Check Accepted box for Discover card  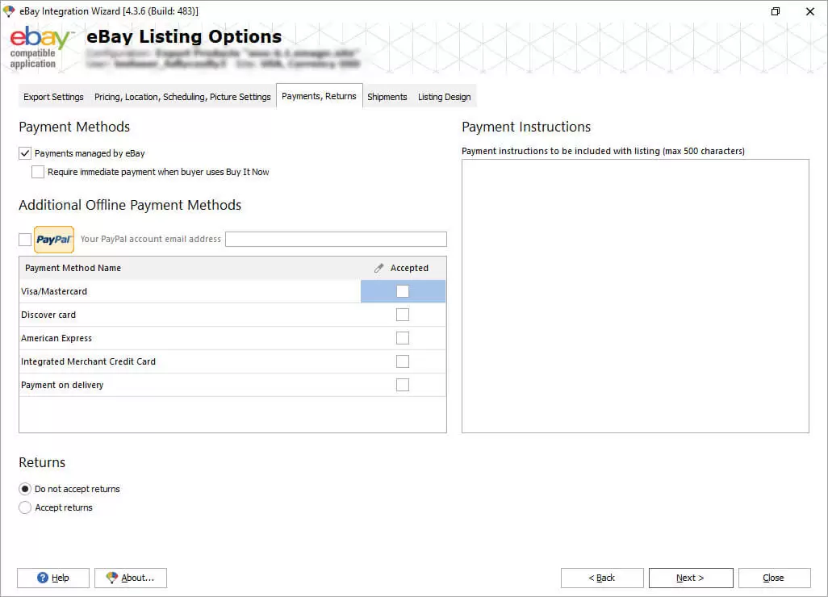pyautogui.click(x=403, y=315)
